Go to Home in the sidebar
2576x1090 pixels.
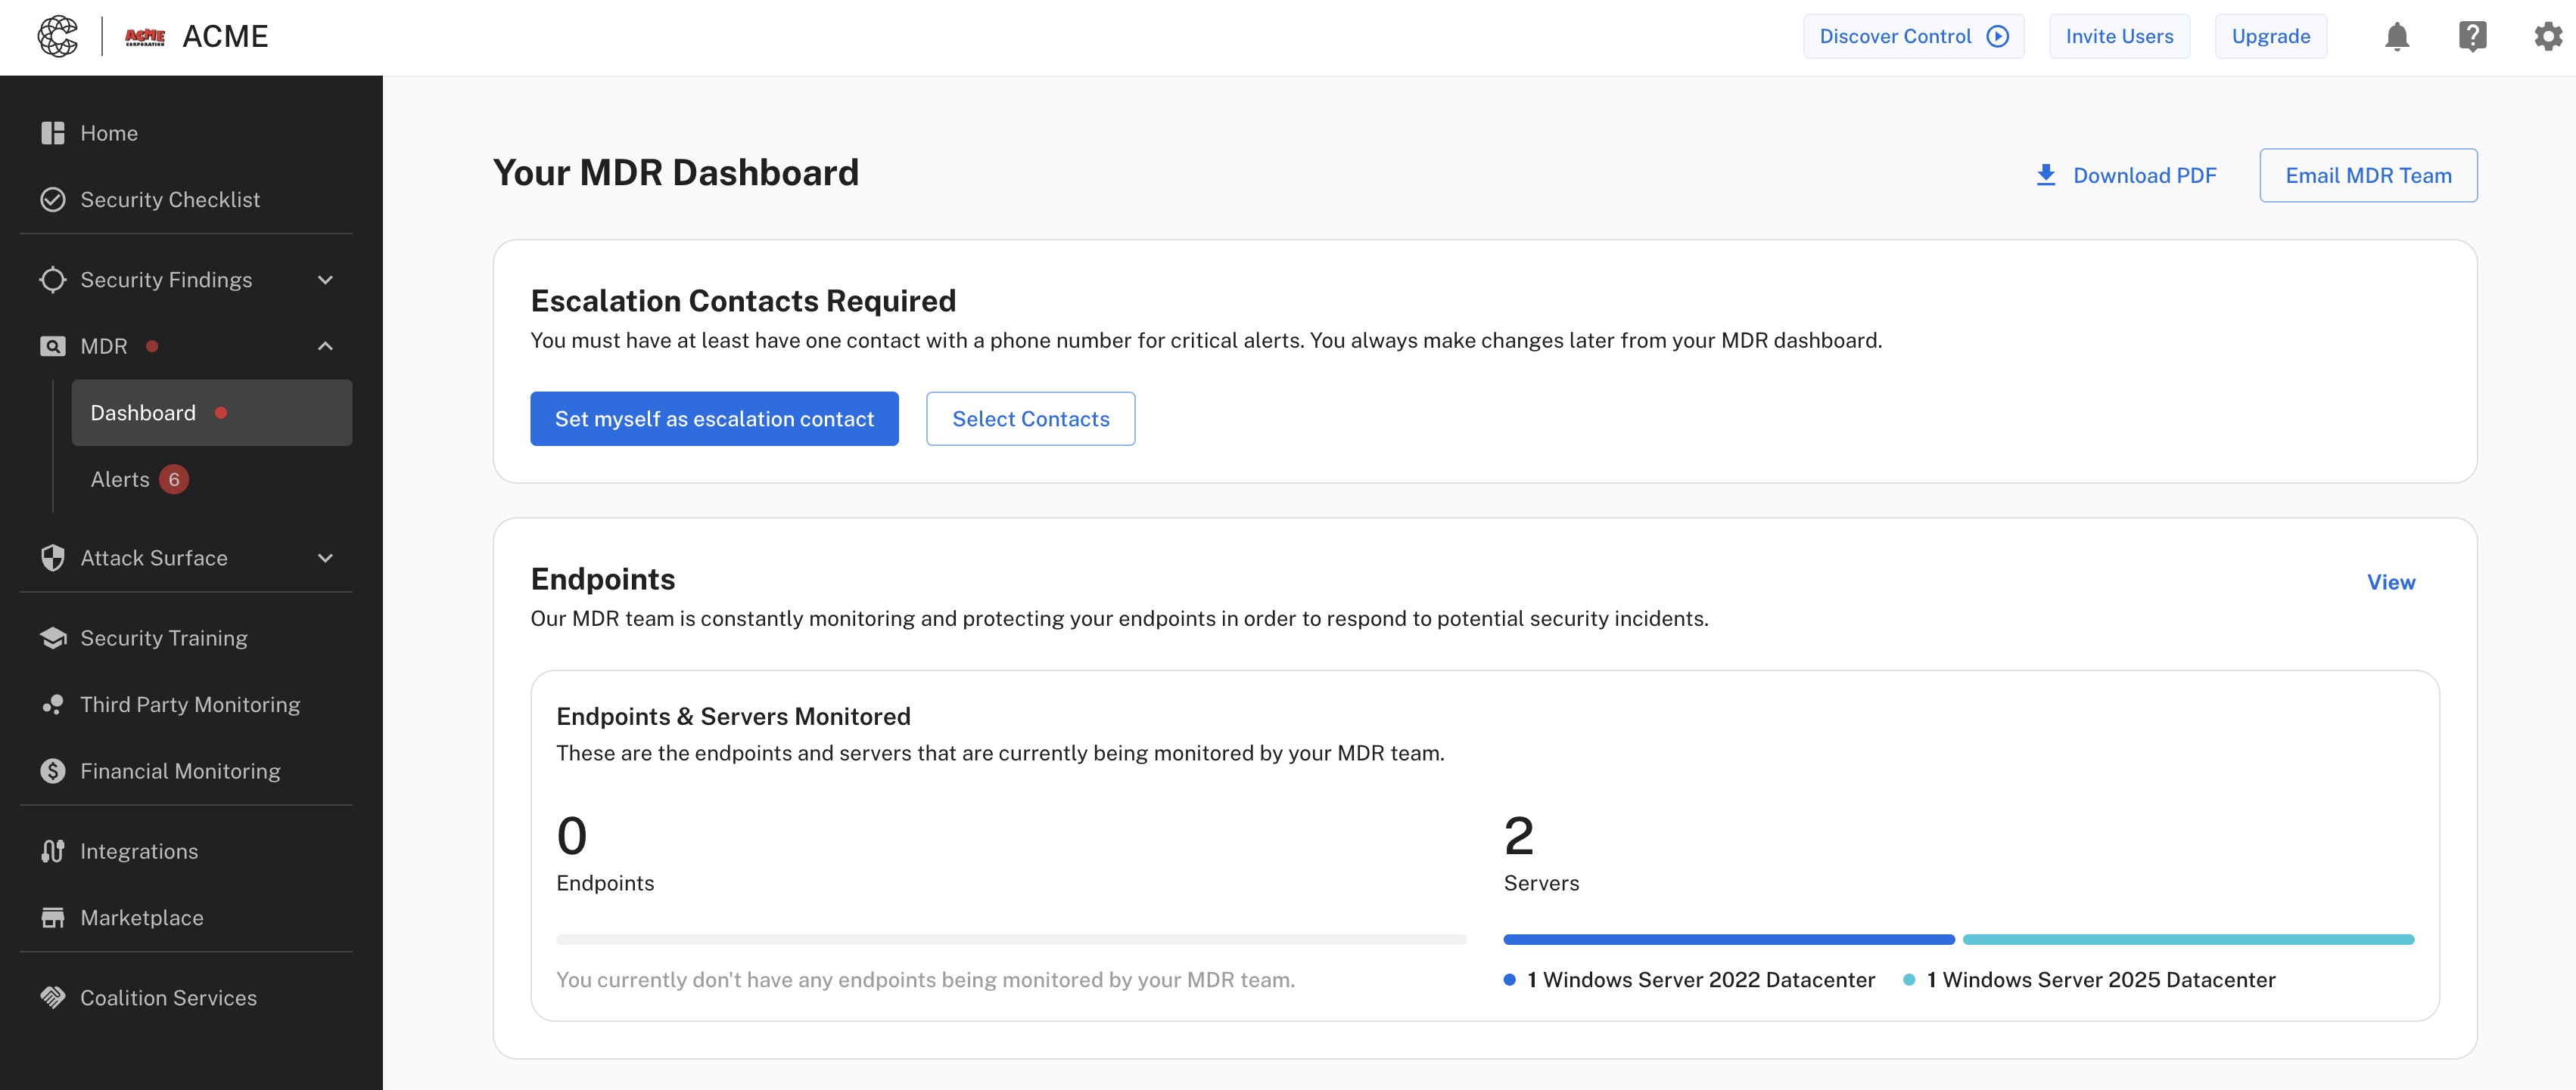pos(186,133)
